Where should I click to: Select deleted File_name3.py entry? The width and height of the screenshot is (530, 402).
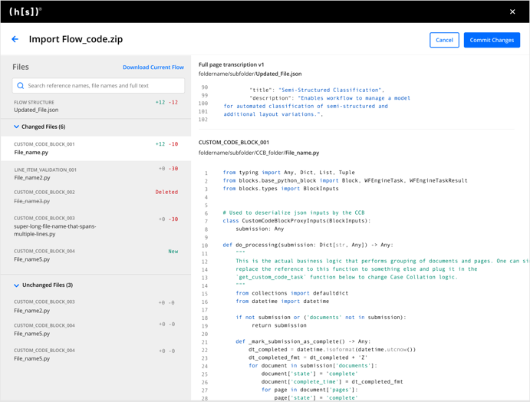pyautogui.click(x=96, y=196)
